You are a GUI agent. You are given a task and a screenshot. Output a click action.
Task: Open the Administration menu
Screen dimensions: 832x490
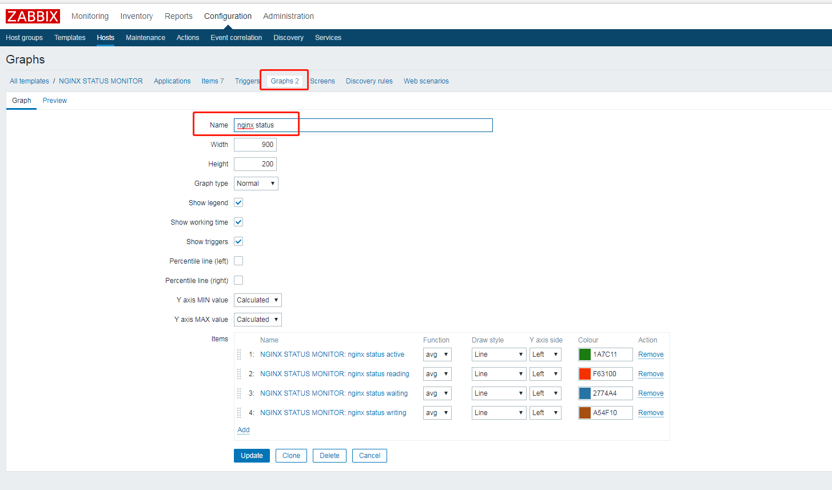point(288,16)
